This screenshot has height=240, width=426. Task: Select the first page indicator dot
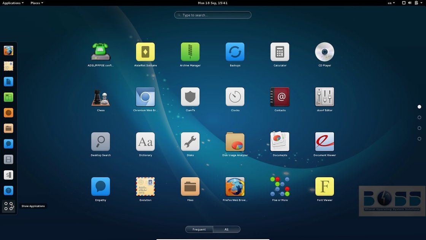point(419,107)
